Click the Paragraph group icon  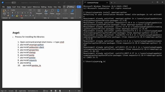tap(39, 11)
